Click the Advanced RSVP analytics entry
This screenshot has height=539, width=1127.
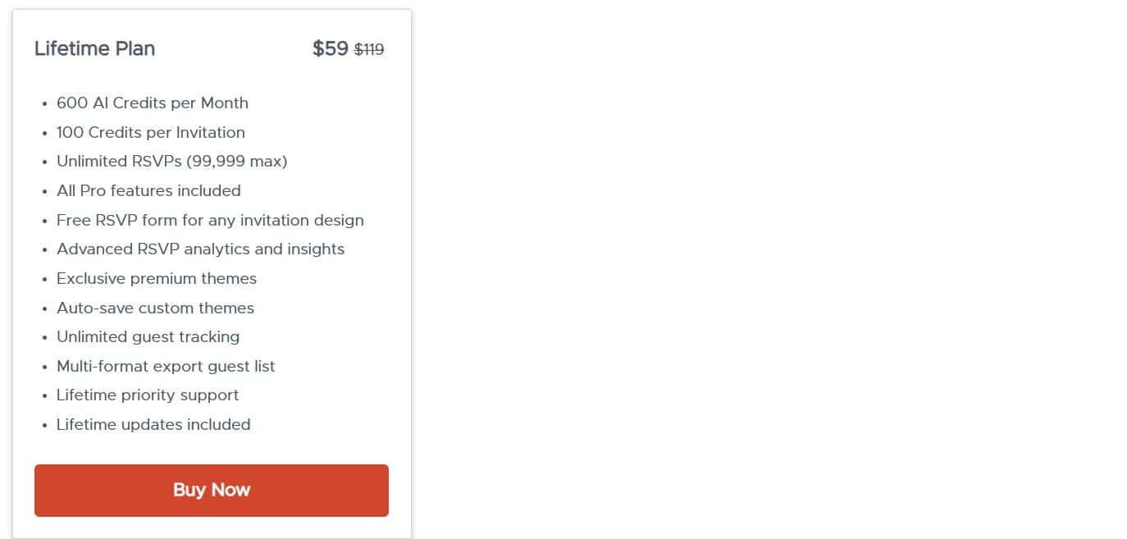click(x=200, y=249)
